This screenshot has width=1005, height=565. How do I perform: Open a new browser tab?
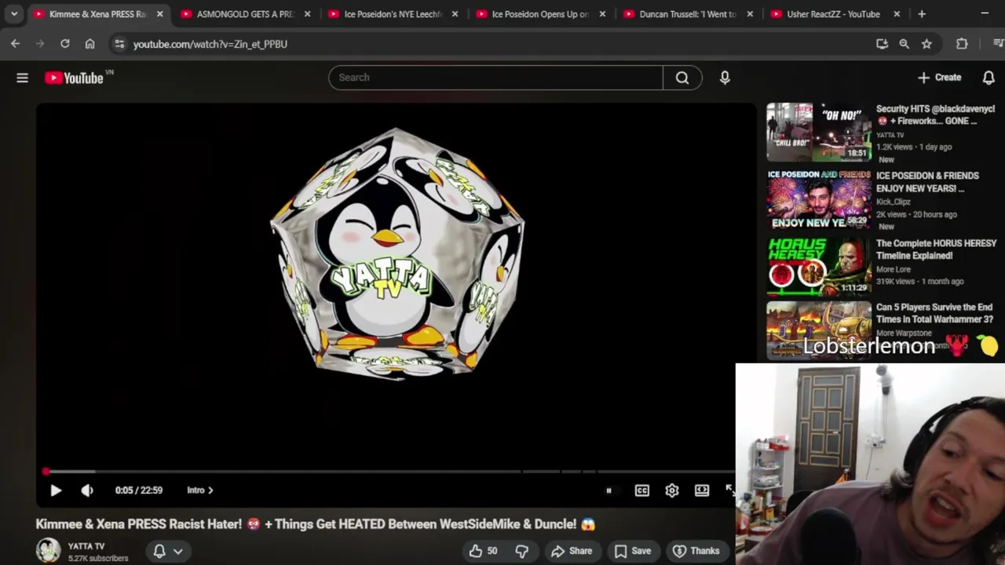[x=922, y=14]
